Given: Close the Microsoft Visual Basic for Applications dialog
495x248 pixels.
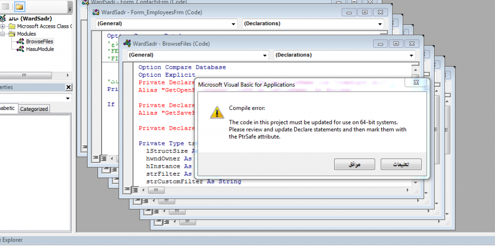Looking at the screenshot, I should (x=416, y=83).
